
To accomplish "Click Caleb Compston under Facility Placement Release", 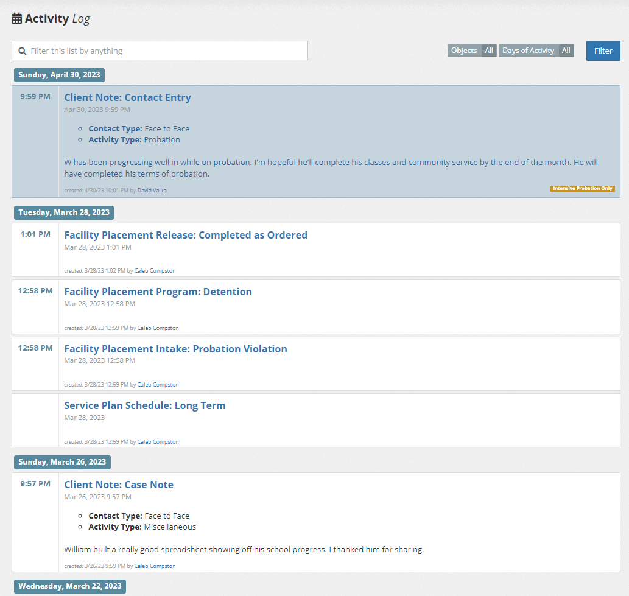I will point(154,270).
